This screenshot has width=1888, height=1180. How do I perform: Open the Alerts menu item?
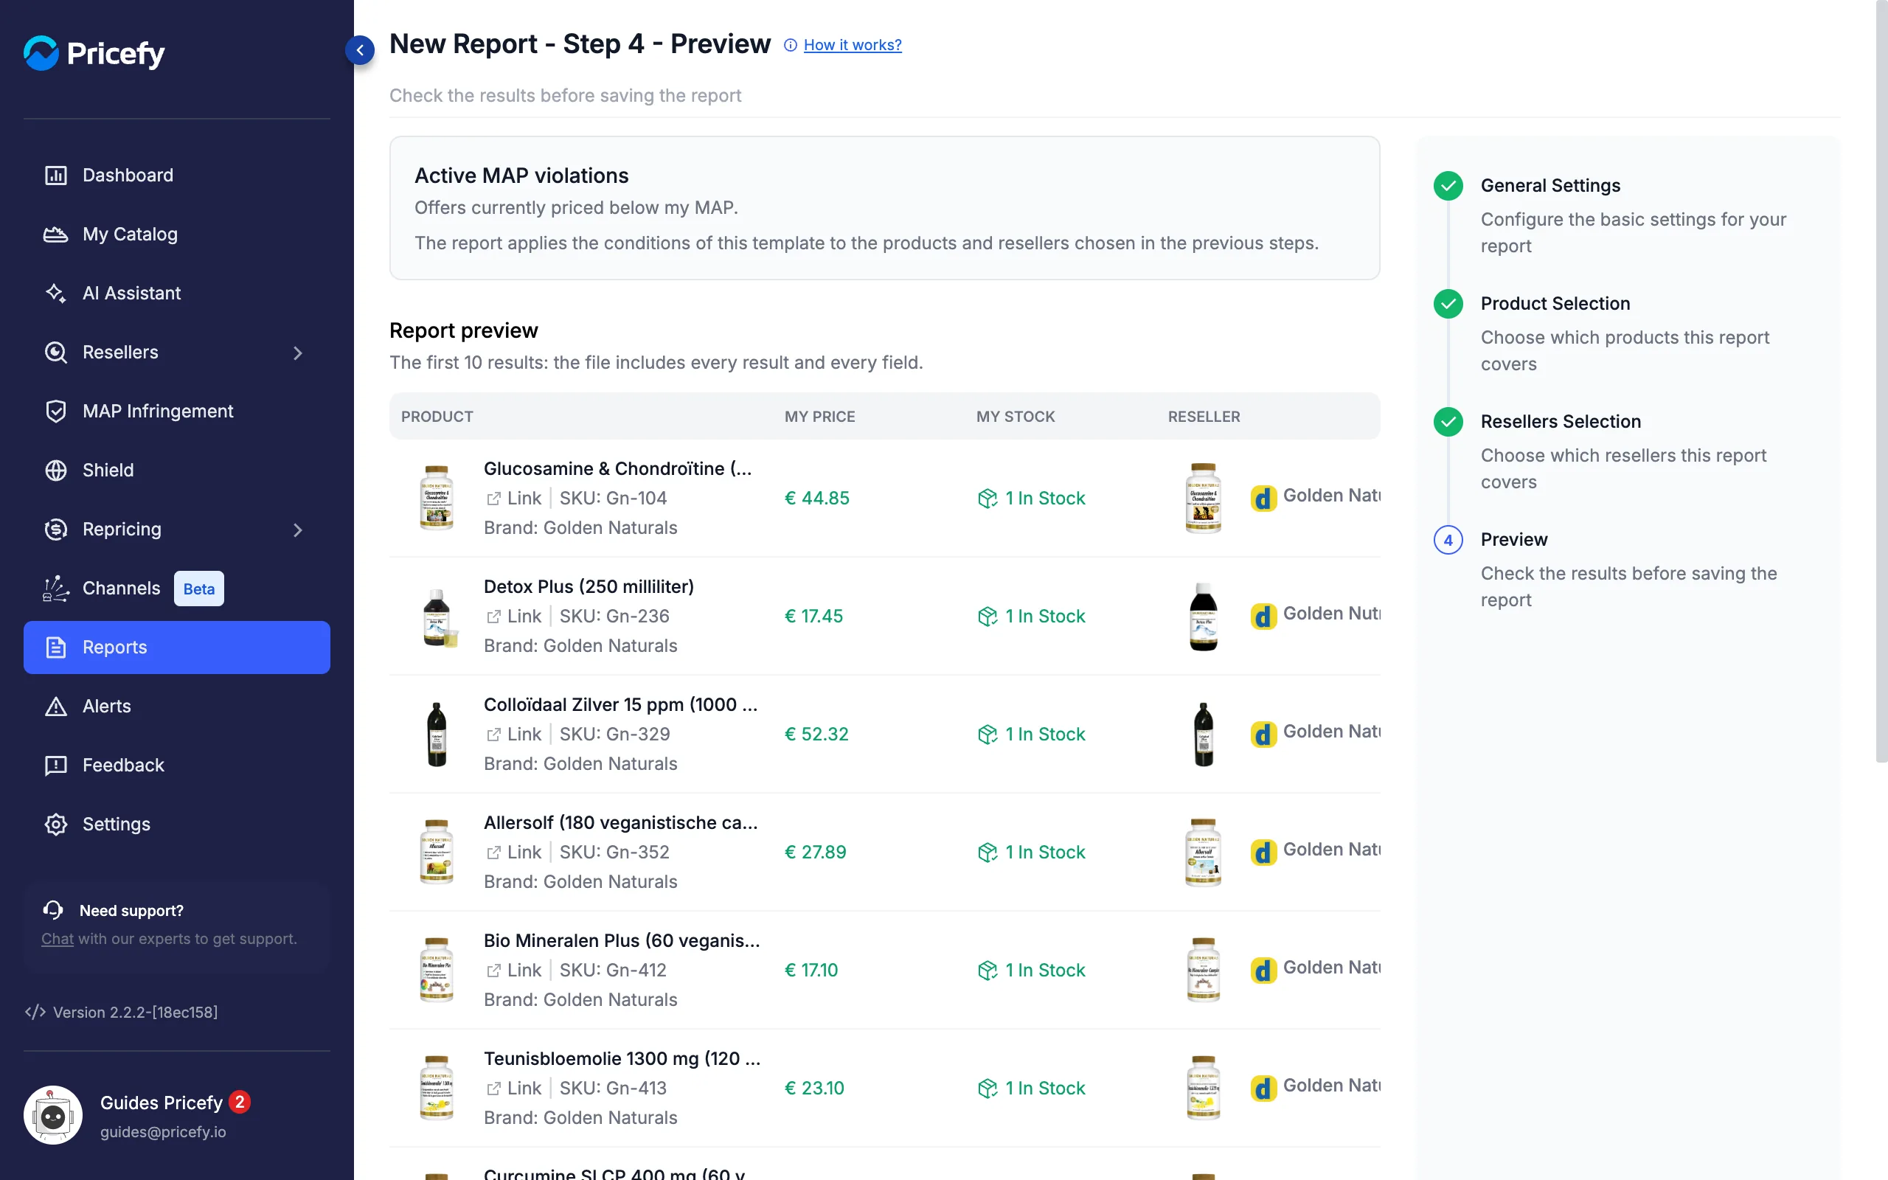point(177,707)
